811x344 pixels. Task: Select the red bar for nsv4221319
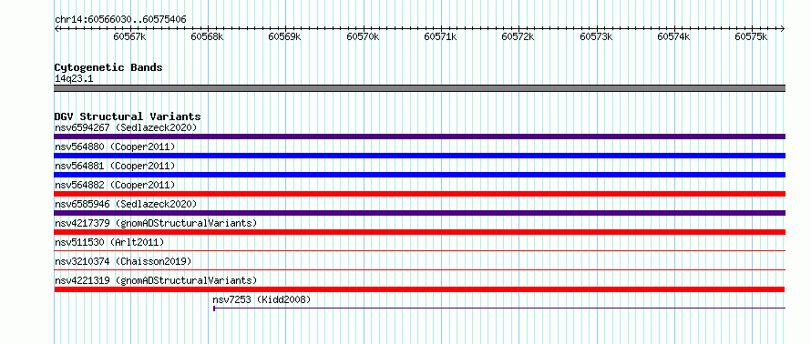[419, 289]
